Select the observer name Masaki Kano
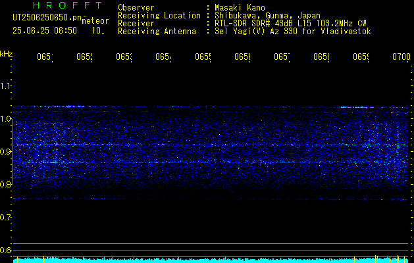414x263 pixels. [x=240, y=7]
